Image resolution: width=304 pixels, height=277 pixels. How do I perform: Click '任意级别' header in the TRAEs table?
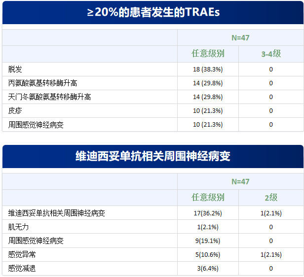(x=208, y=54)
